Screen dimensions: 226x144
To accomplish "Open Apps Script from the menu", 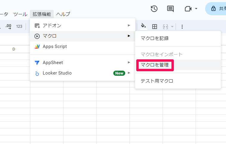I will pos(83,47).
